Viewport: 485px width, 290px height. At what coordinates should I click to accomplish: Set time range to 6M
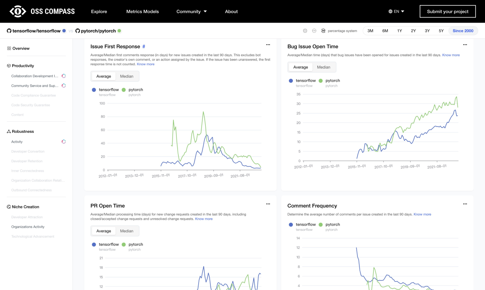[x=385, y=31]
